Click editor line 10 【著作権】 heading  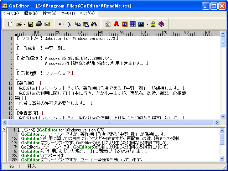(25, 83)
